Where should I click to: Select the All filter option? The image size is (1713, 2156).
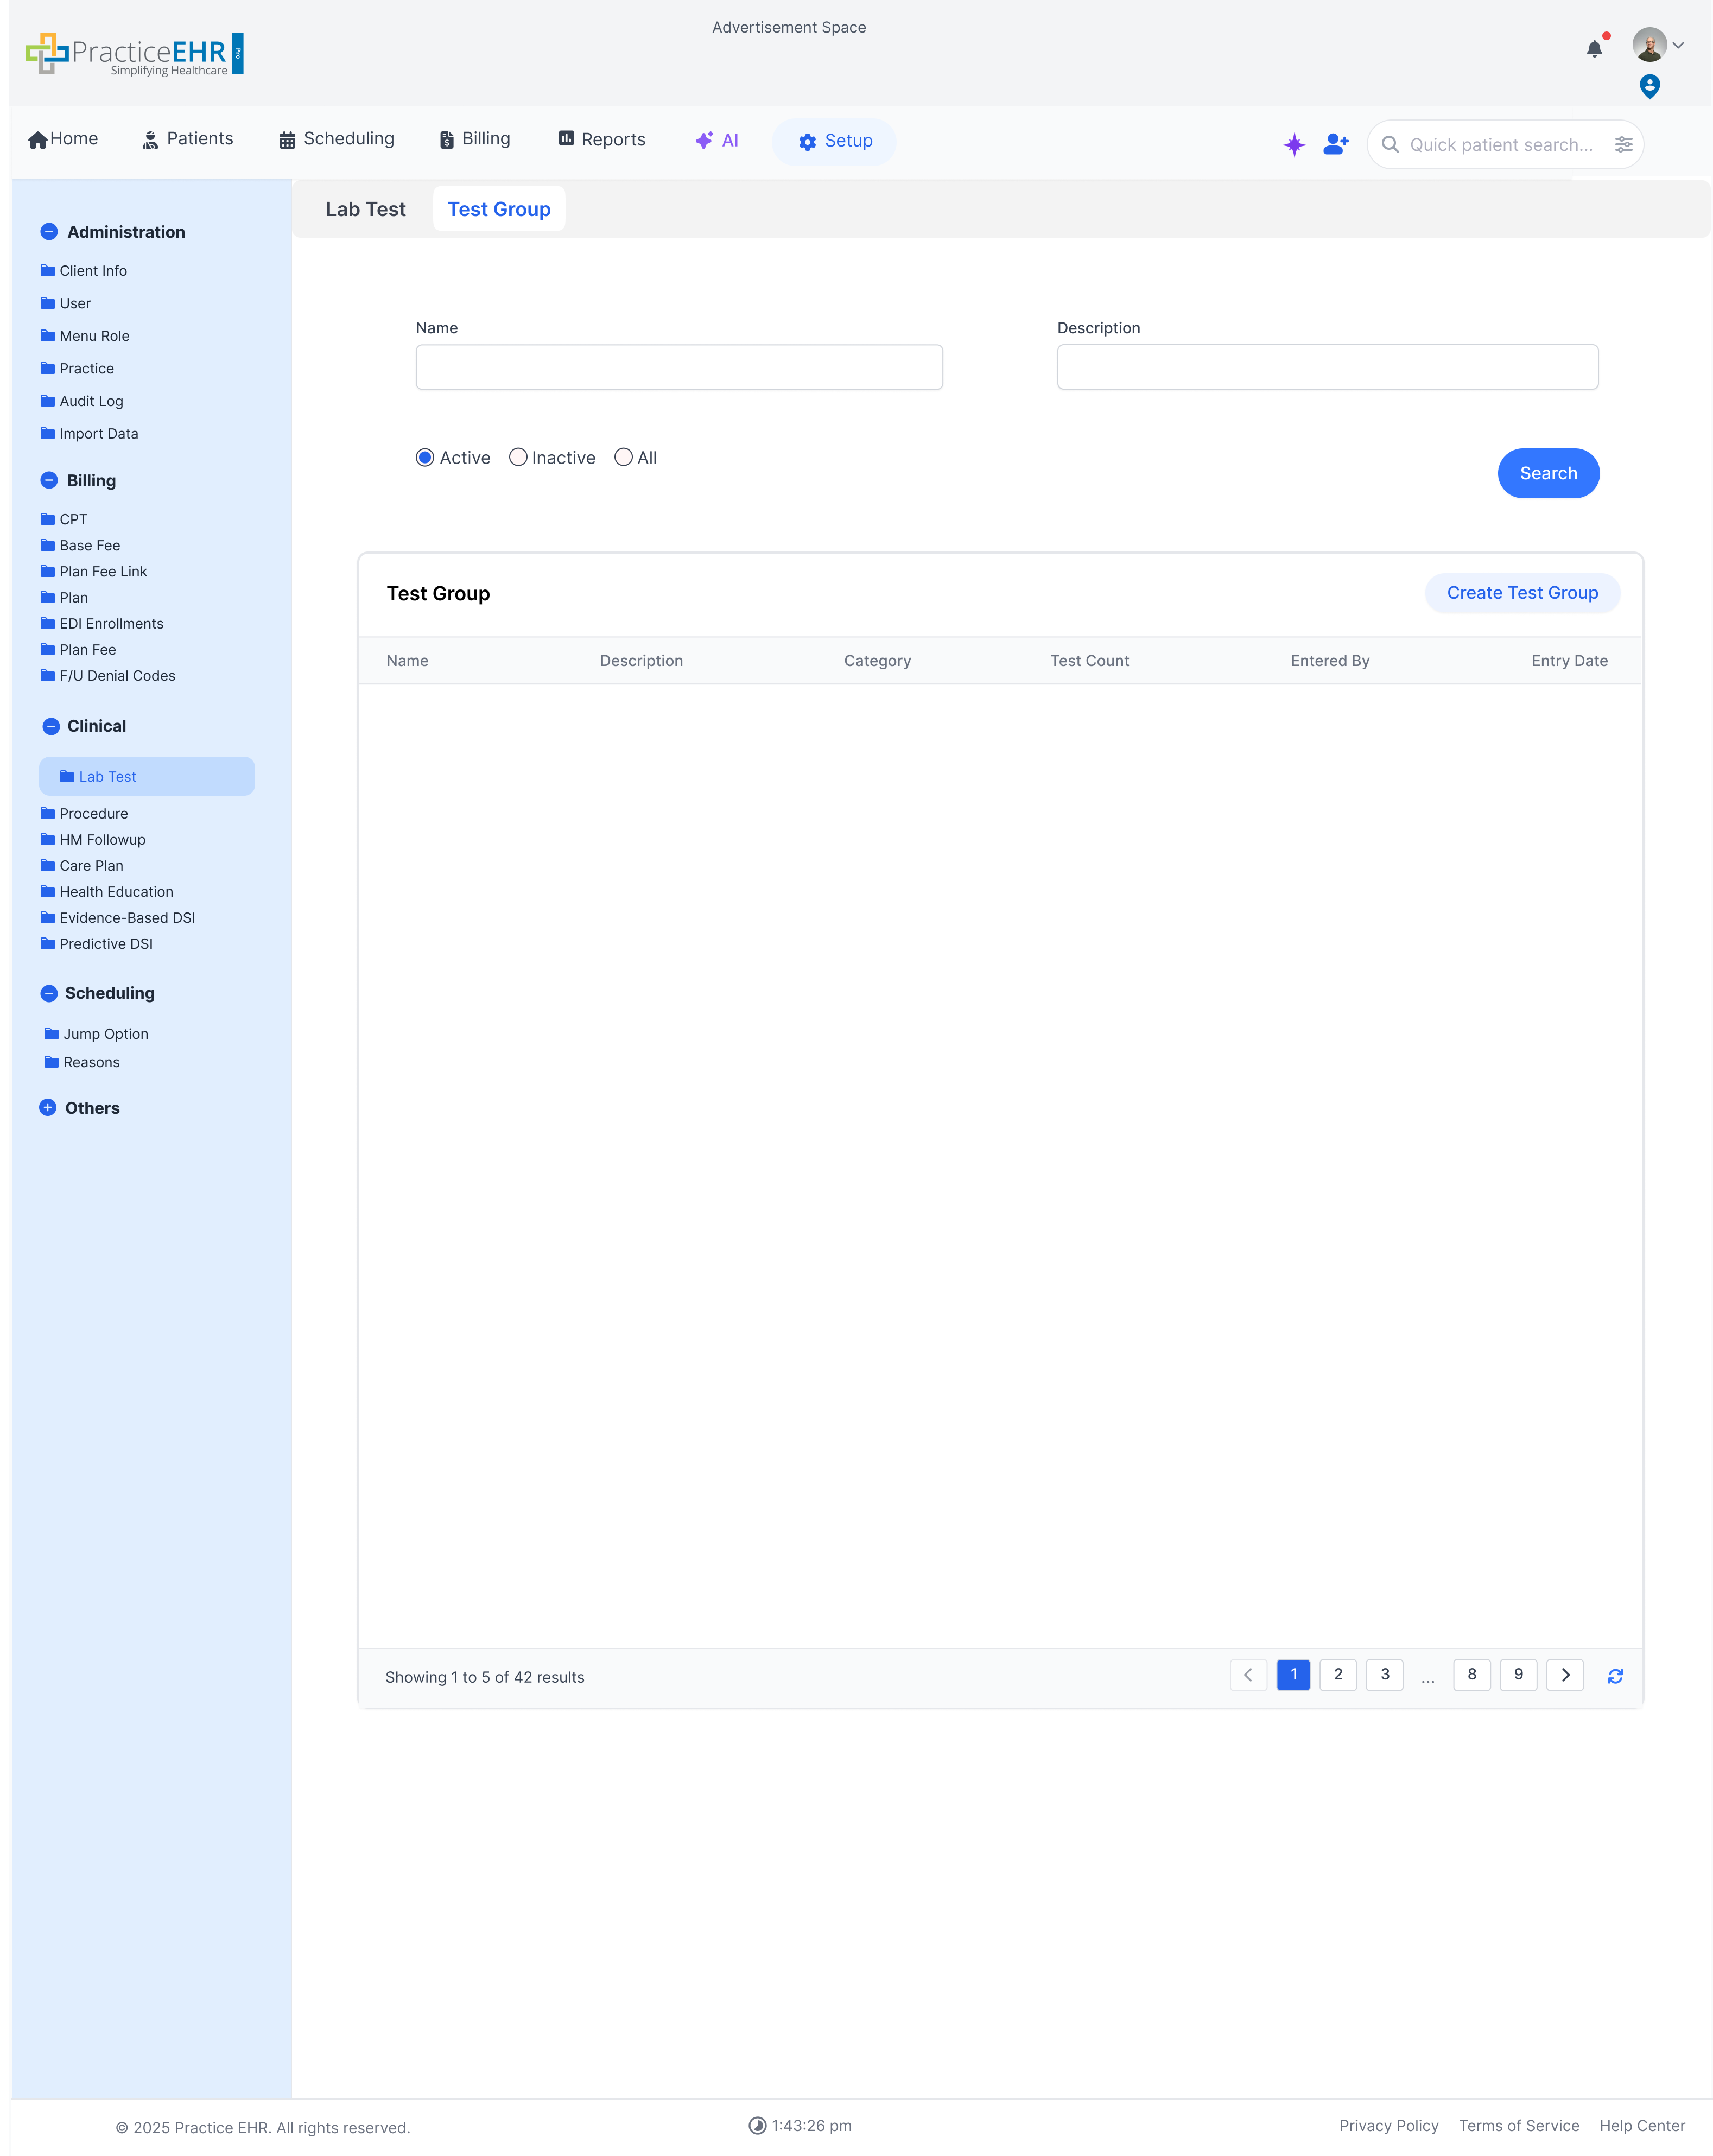(624, 457)
